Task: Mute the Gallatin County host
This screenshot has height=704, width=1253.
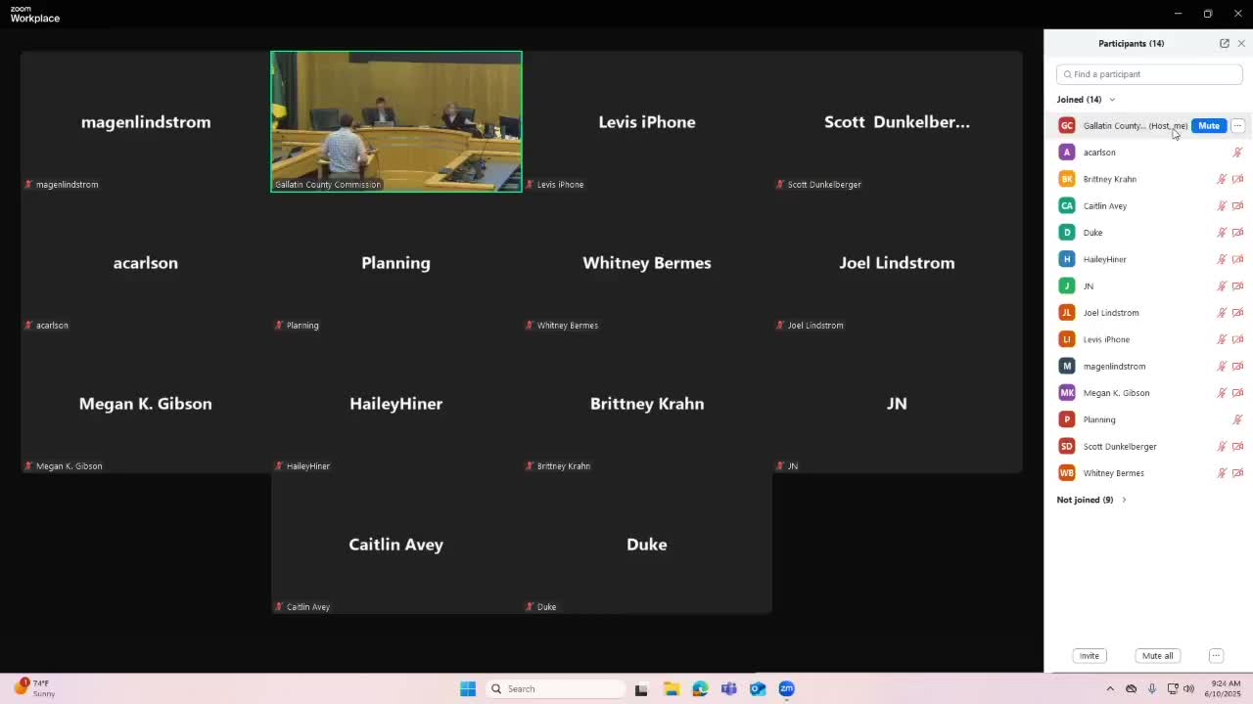Action: pos(1209,126)
